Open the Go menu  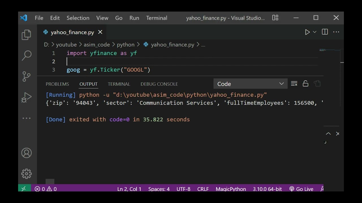click(119, 18)
